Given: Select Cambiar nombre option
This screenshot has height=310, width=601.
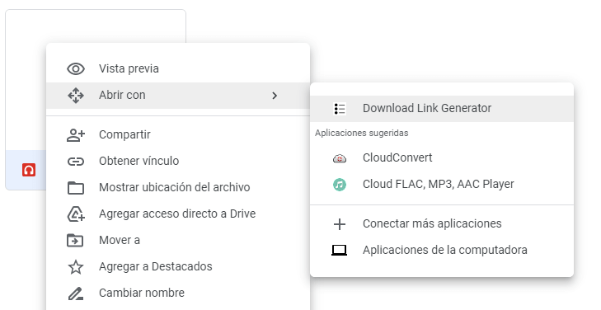Looking at the screenshot, I should [x=178, y=294].
